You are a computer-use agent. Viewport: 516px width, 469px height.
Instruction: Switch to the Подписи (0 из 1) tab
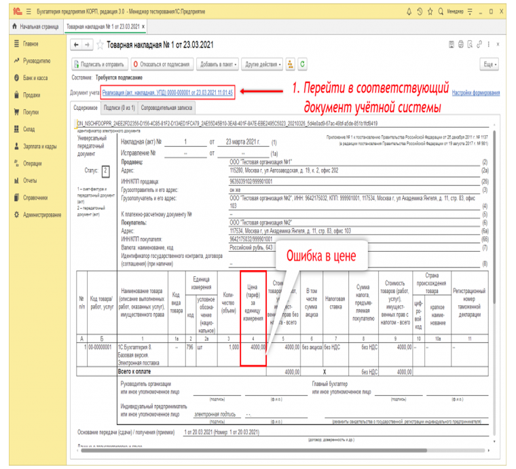click(x=119, y=108)
